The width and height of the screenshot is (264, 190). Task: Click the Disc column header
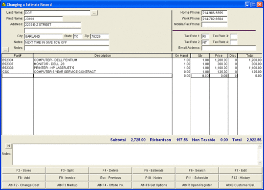(x=233, y=56)
